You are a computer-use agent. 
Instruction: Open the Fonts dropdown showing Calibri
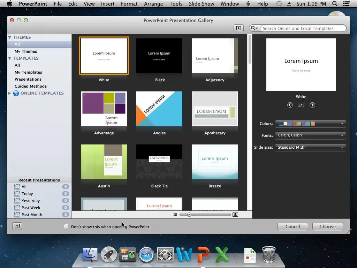point(311,135)
